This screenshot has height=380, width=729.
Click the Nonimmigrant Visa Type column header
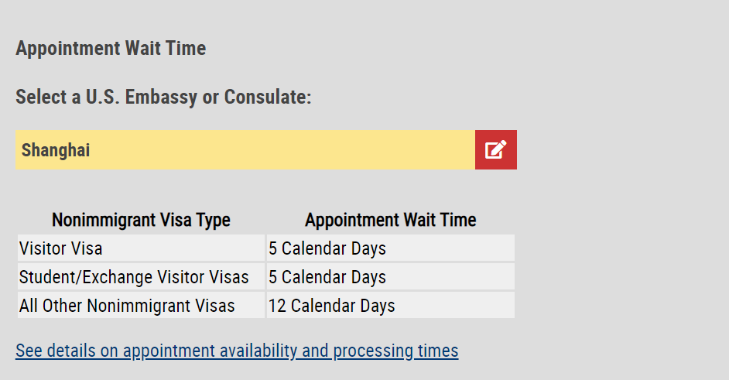tap(141, 220)
